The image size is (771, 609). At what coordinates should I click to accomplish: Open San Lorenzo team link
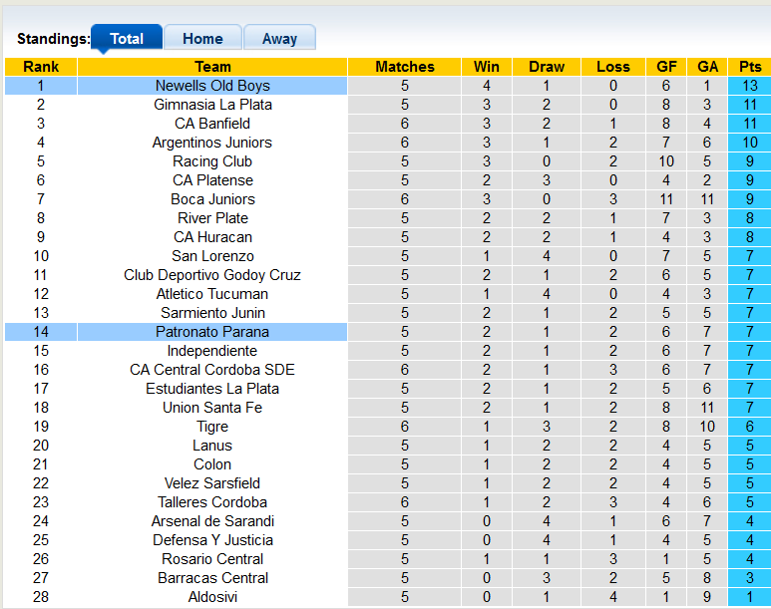pyautogui.click(x=212, y=256)
